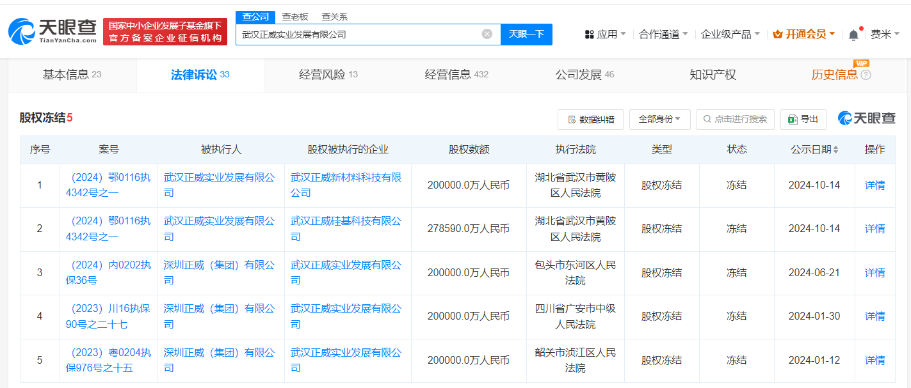Open the 经营信息 tab
Screen dimensions: 911x388
pos(456,75)
